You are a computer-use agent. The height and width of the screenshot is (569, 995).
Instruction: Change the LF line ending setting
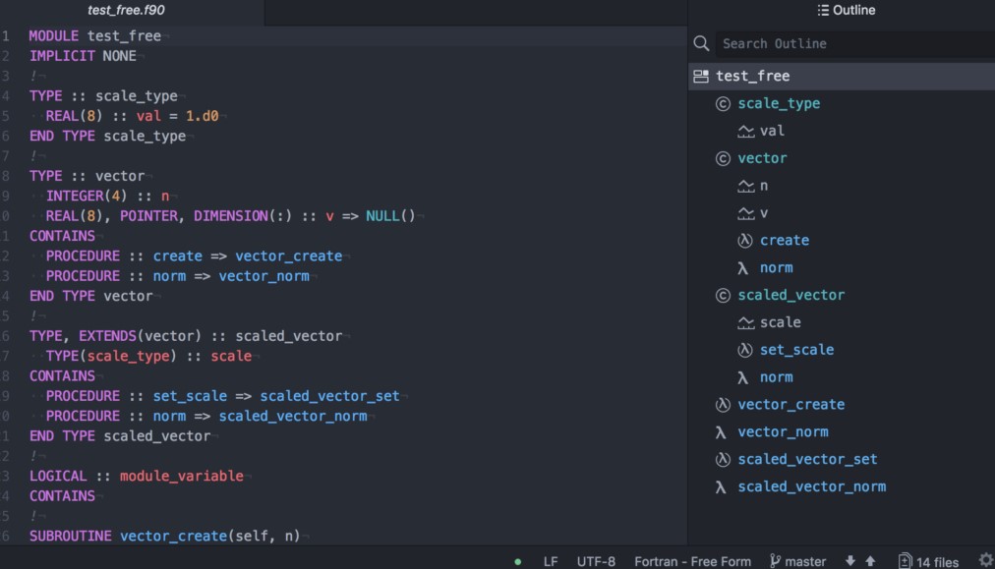(551, 561)
